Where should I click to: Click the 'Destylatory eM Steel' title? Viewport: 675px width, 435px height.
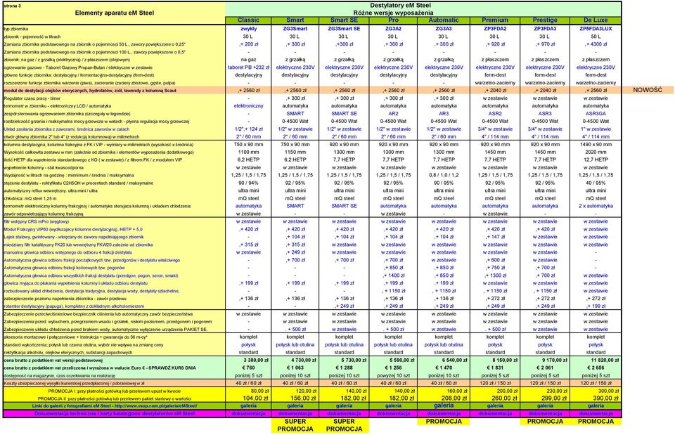pyautogui.click(x=401, y=6)
